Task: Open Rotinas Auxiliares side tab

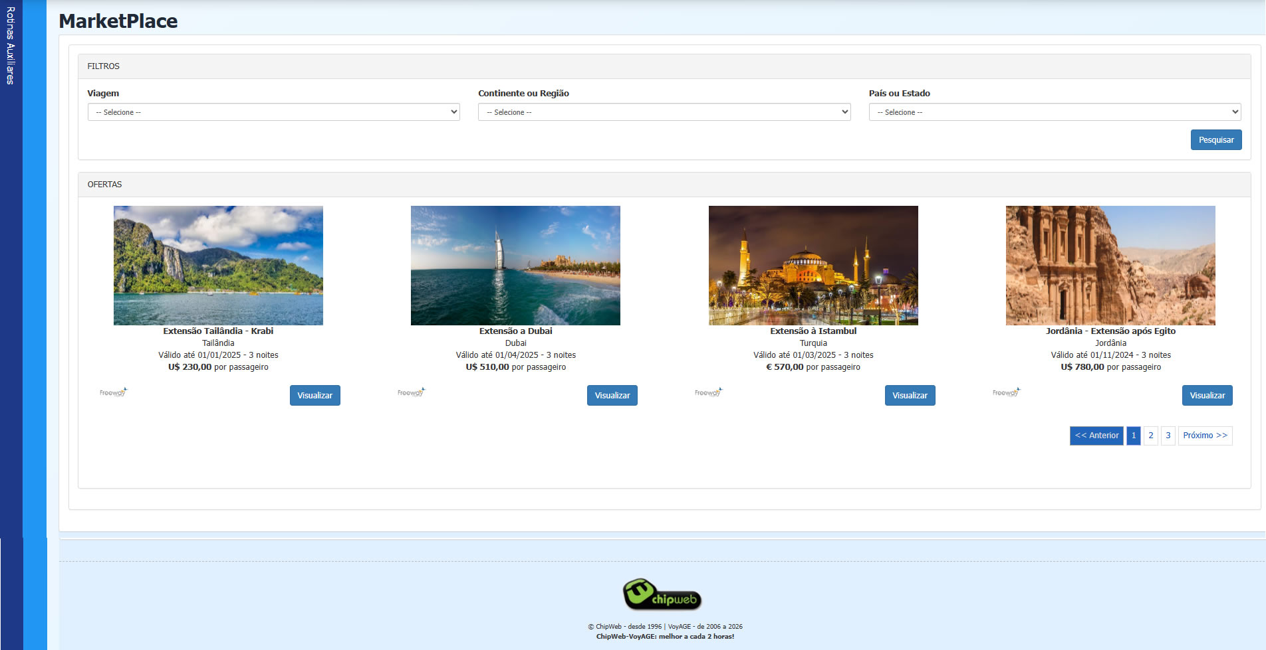Action: [11, 46]
